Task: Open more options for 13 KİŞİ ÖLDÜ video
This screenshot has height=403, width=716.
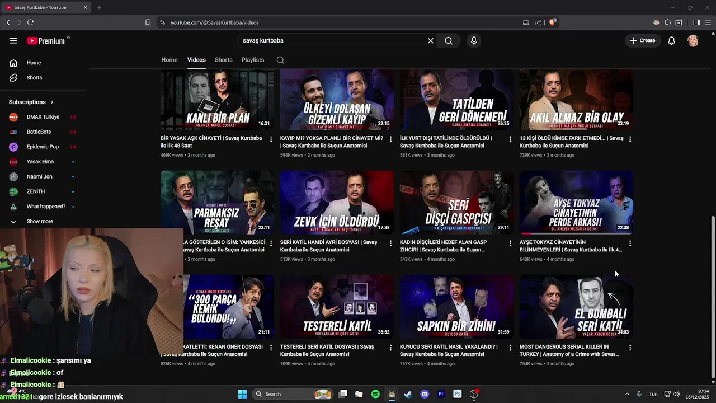Action: pyautogui.click(x=630, y=139)
